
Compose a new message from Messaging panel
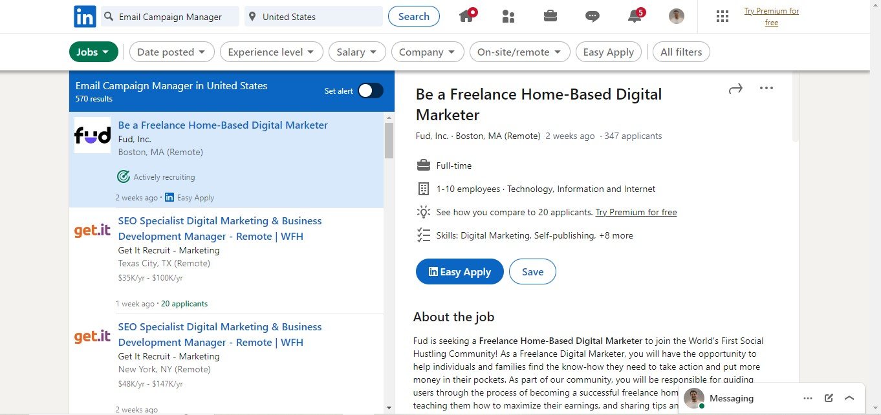(829, 398)
